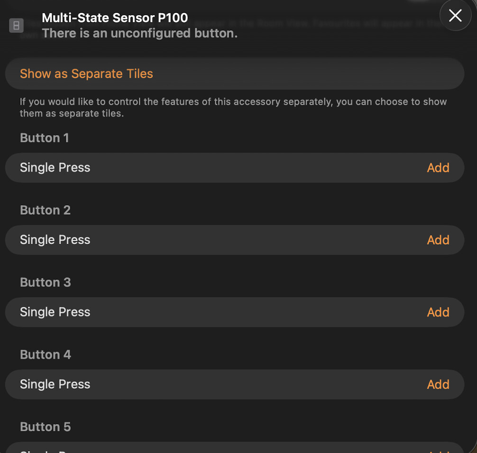Click the Multi-State Sensor P100 title
The image size is (477, 453).
pyautogui.click(x=115, y=18)
